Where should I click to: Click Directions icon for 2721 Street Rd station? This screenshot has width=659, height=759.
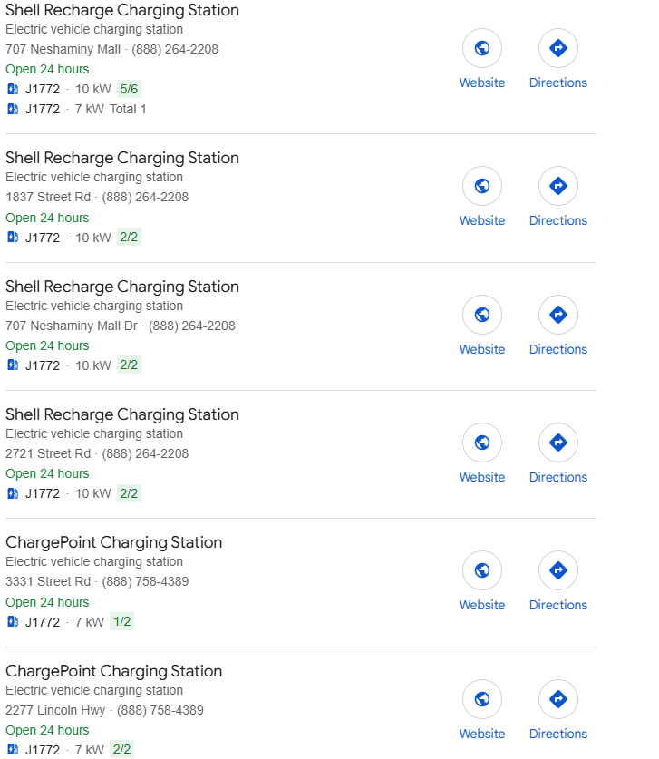557,443
